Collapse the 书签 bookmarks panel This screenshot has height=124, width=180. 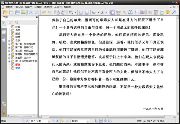pos(37,17)
